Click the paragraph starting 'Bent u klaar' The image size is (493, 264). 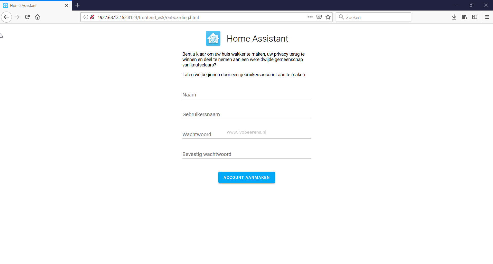tap(244, 60)
